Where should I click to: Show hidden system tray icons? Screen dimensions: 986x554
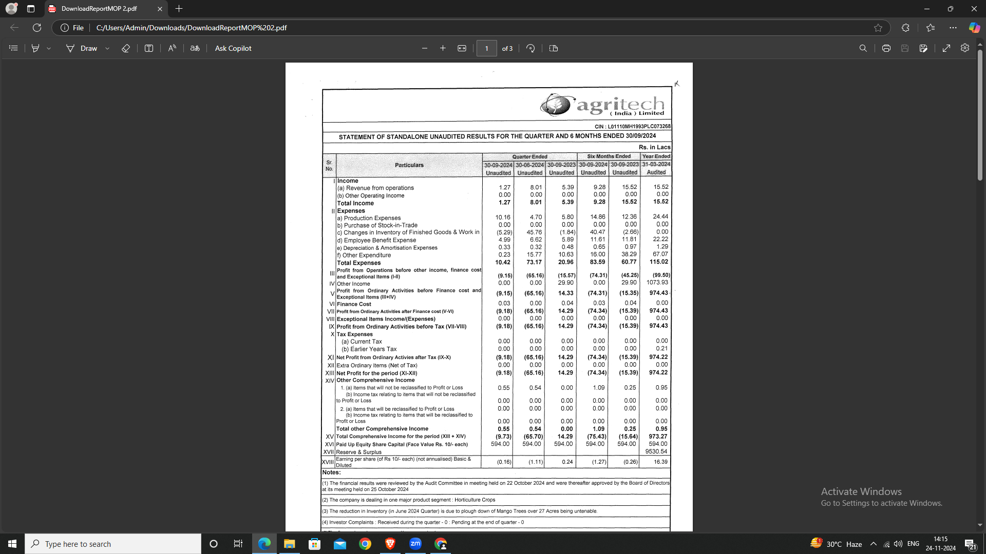click(x=874, y=544)
